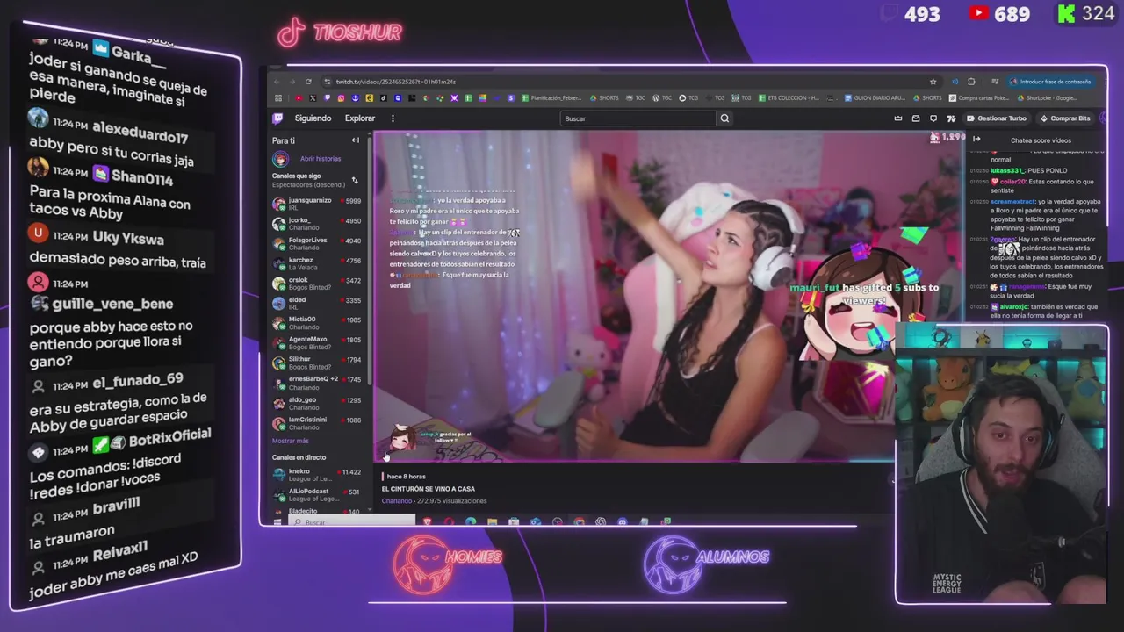1124x632 pixels.
Task: Open AlLioPodcast live channel in sidebar
Action: pyautogui.click(x=317, y=495)
